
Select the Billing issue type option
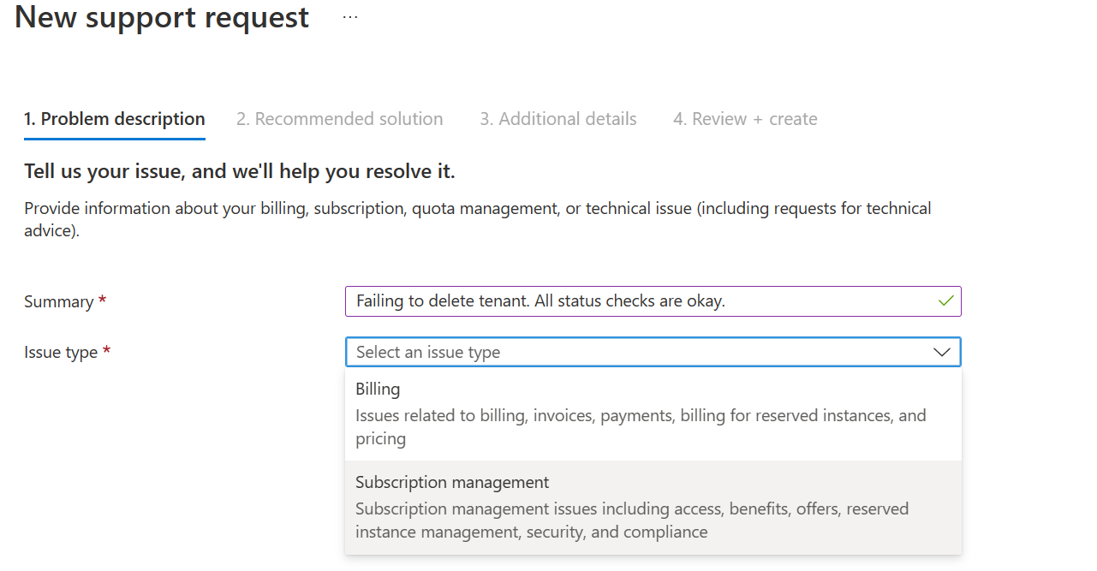click(x=378, y=389)
